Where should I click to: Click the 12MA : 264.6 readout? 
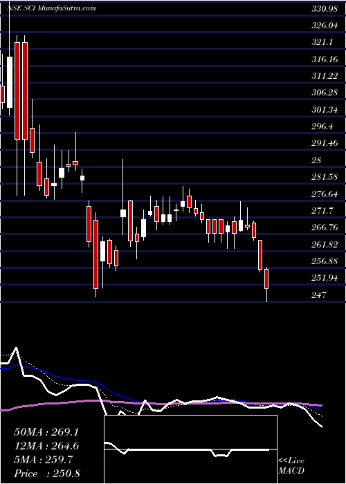[46, 446]
